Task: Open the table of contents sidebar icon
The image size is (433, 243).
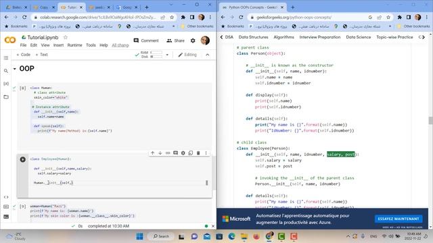Action: 6,58
